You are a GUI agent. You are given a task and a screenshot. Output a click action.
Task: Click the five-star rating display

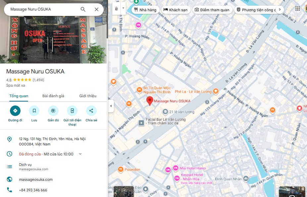point(22,80)
